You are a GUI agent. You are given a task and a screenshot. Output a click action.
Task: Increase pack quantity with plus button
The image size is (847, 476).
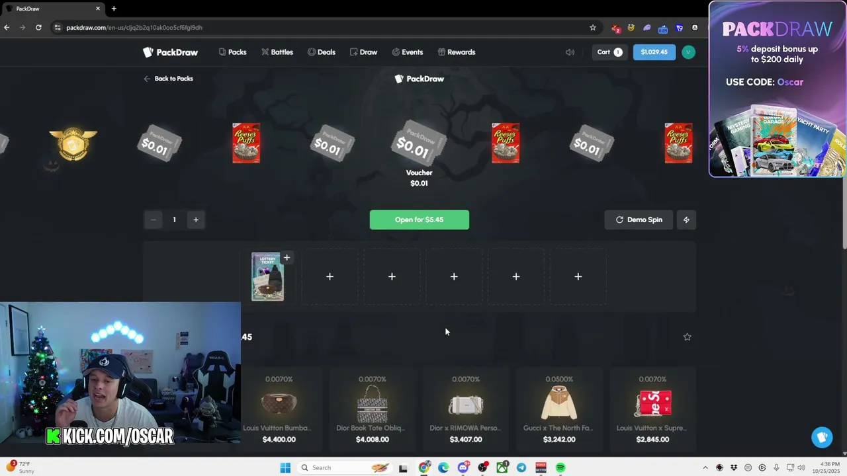[x=196, y=219]
